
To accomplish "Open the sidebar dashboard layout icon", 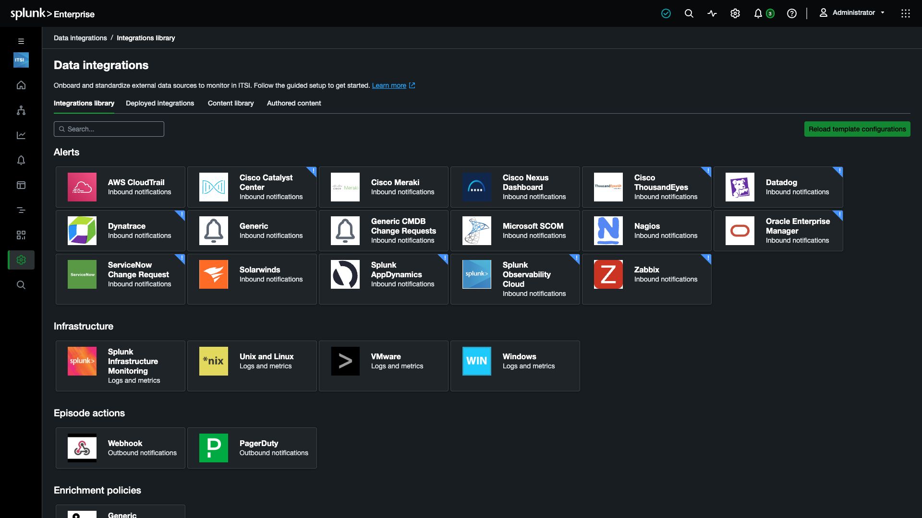I will tap(21, 185).
